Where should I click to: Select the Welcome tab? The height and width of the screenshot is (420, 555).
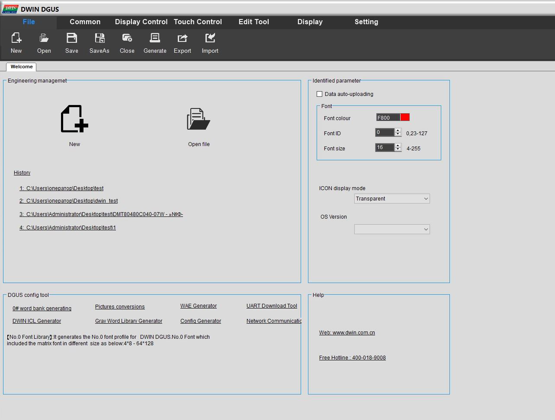coord(22,67)
